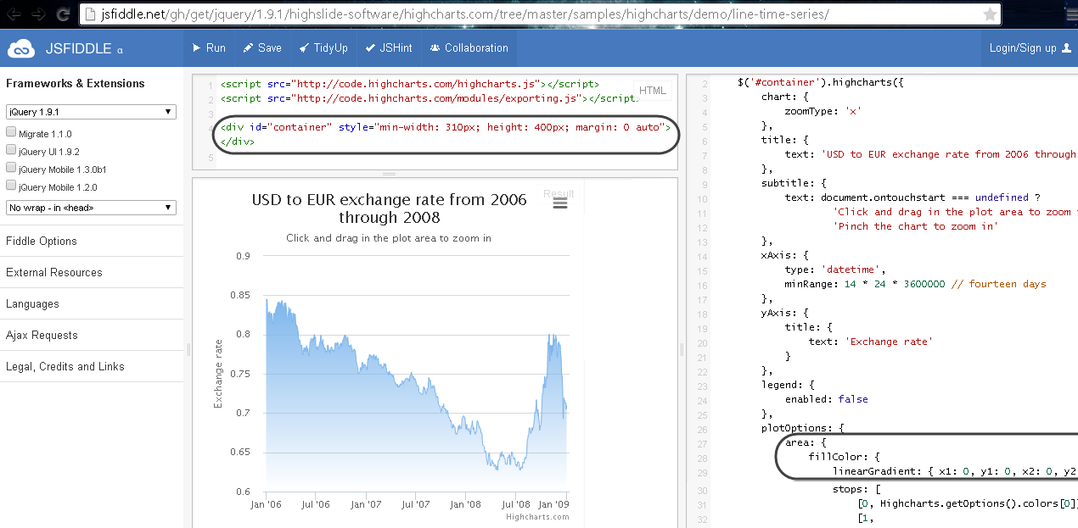
Task: Reload the page with the refresh icon
Action: [63, 14]
